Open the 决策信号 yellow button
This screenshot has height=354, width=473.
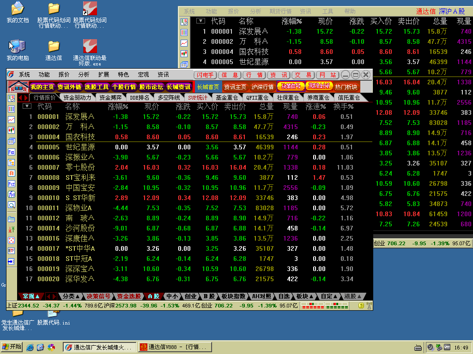(x=291, y=86)
